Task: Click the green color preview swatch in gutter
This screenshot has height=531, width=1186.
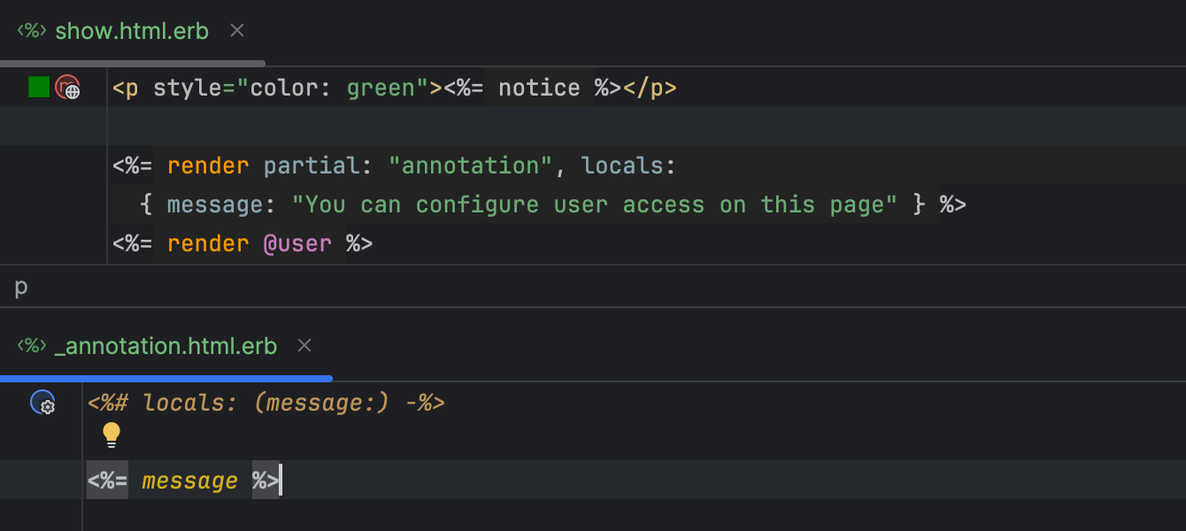Action: (39, 87)
